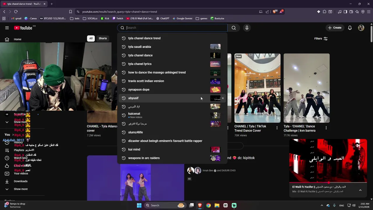Image resolution: width=373 pixels, height=210 pixels.
Task: Select the Shorts filter chip
Action: tap(103, 38)
